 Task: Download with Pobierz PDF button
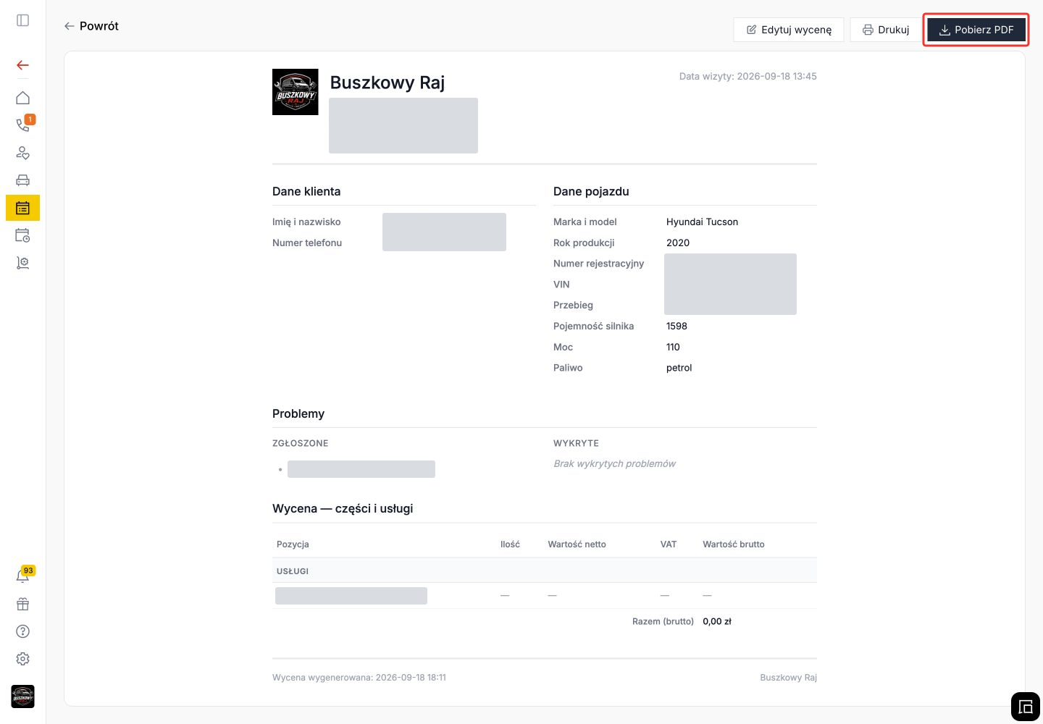click(976, 30)
